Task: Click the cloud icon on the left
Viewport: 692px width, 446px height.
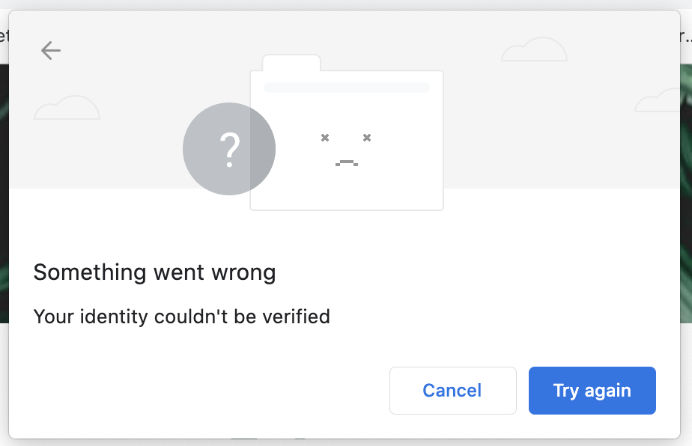Action: pyautogui.click(x=67, y=108)
